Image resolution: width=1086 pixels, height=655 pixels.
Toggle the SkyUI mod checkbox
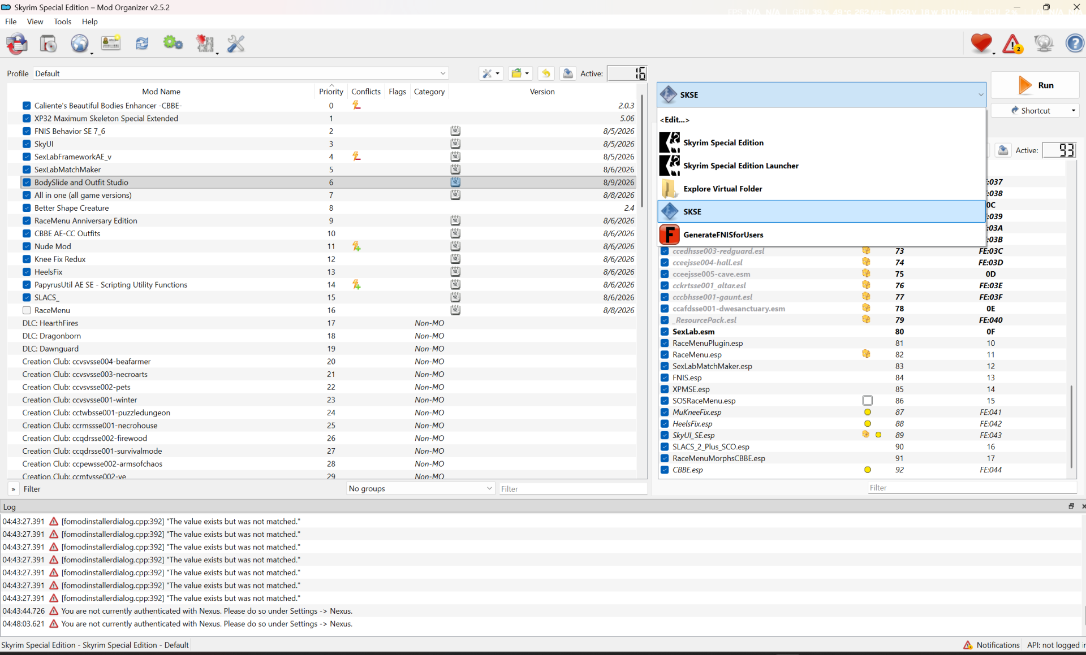click(27, 144)
